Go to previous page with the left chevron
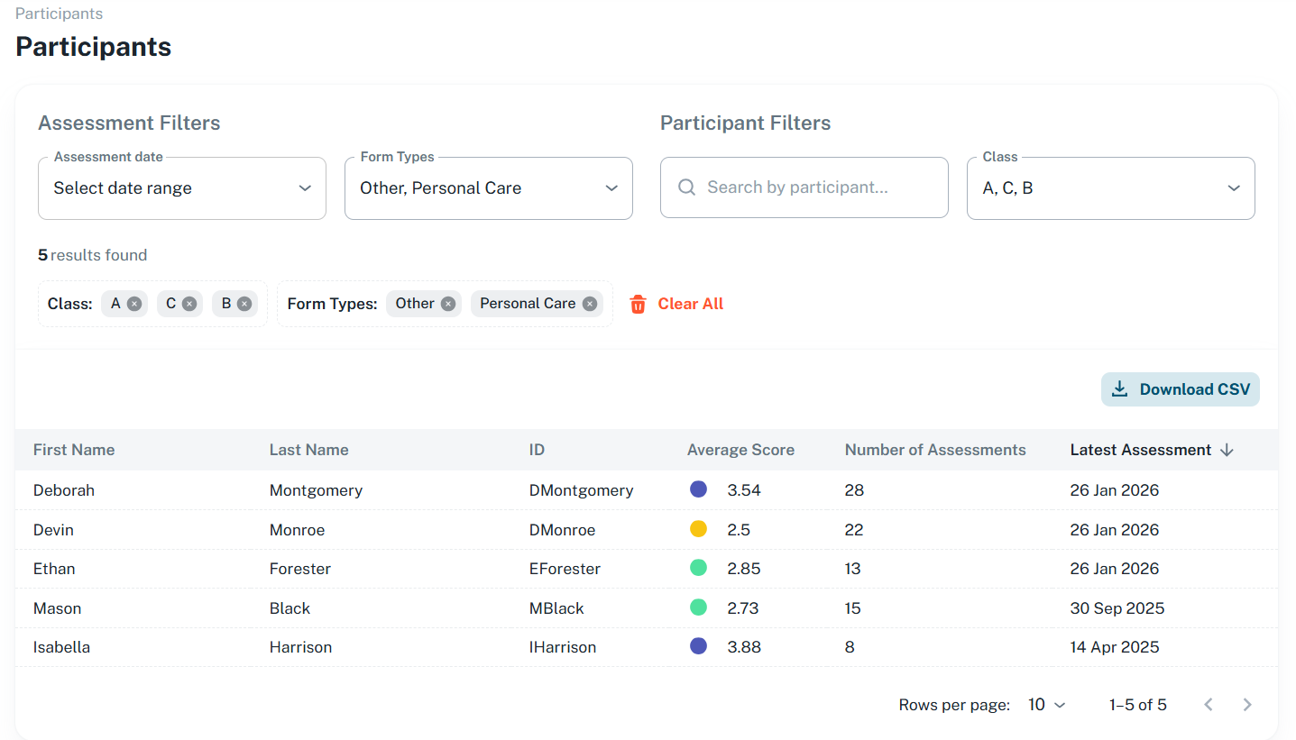The image size is (1296, 740). pyautogui.click(x=1208, y=704)
